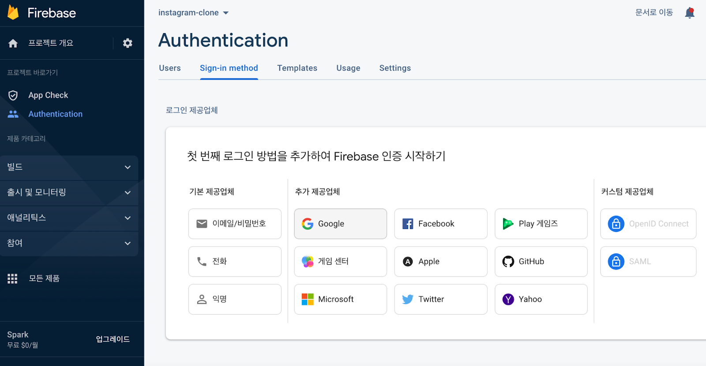Click the GitHub octocat icon
Viewport: 706px width, 366px height.
point(508,262)
